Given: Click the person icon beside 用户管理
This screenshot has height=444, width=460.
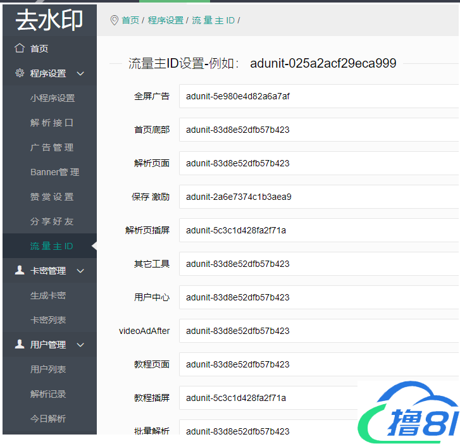Looking at the screenshot, I should pyautogui.click(x=20, y=345).
